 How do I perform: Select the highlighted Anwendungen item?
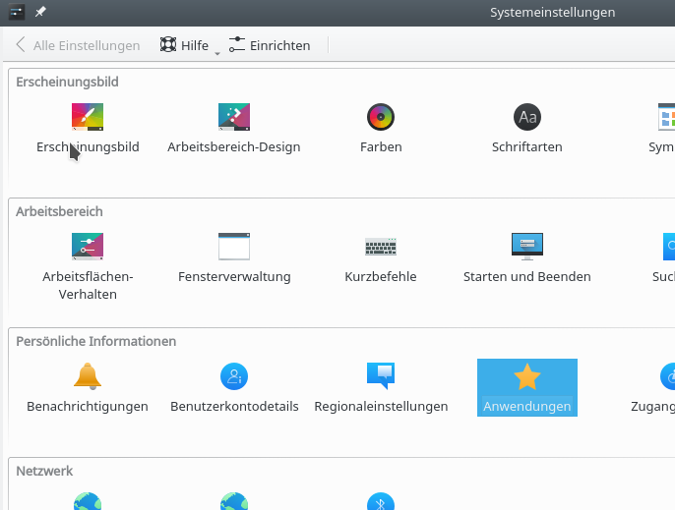tap(526, 387)
